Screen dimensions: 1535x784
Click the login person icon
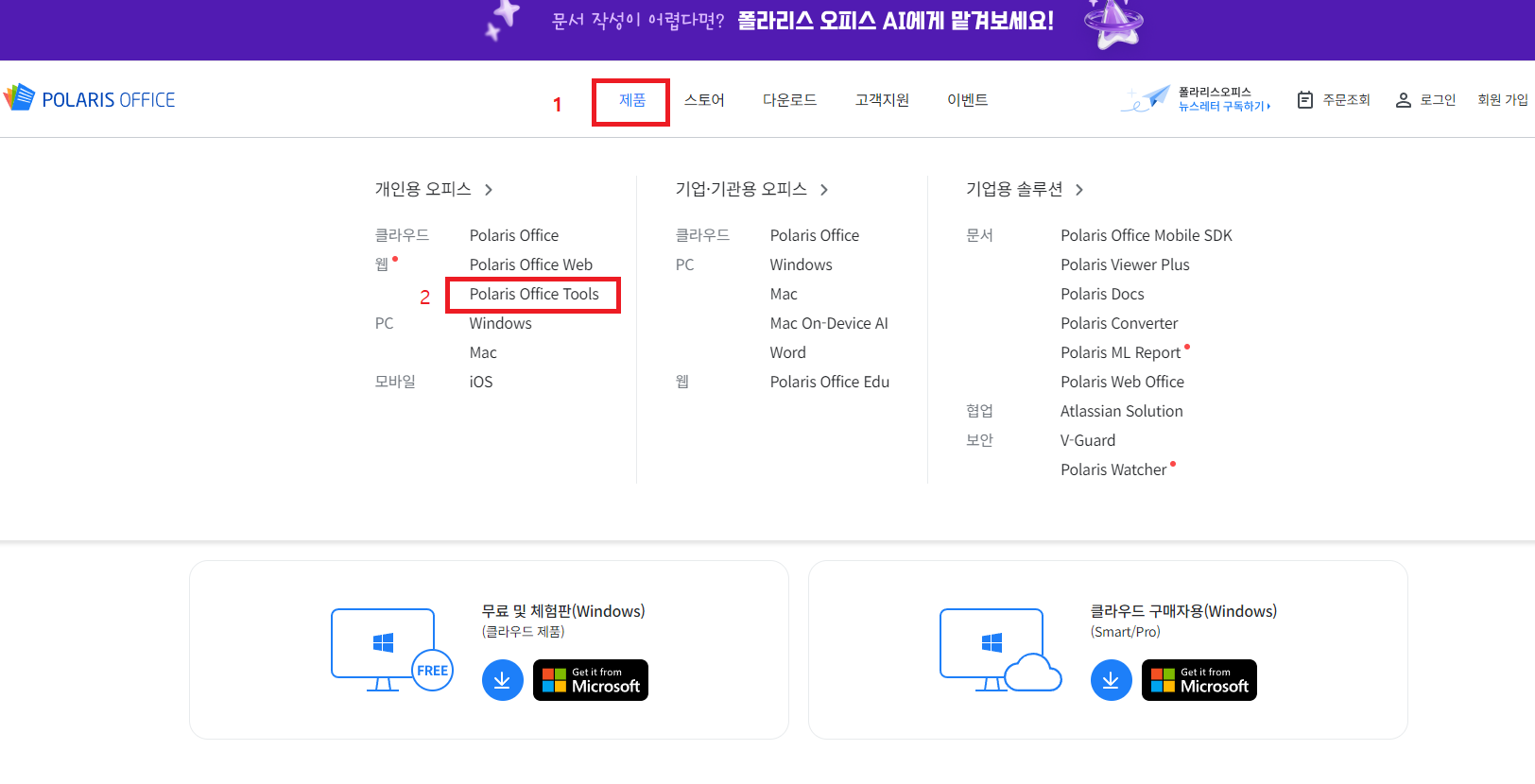1404,99
